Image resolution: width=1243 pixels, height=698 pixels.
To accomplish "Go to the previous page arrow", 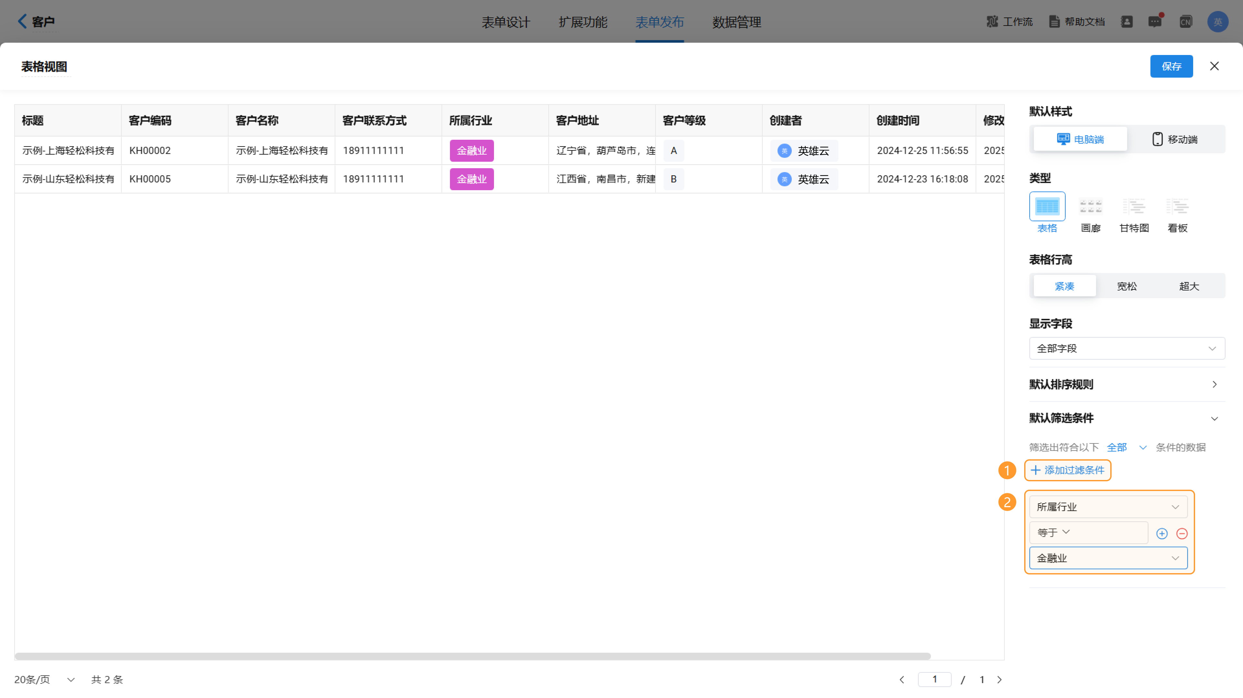I will click(901, 680).
